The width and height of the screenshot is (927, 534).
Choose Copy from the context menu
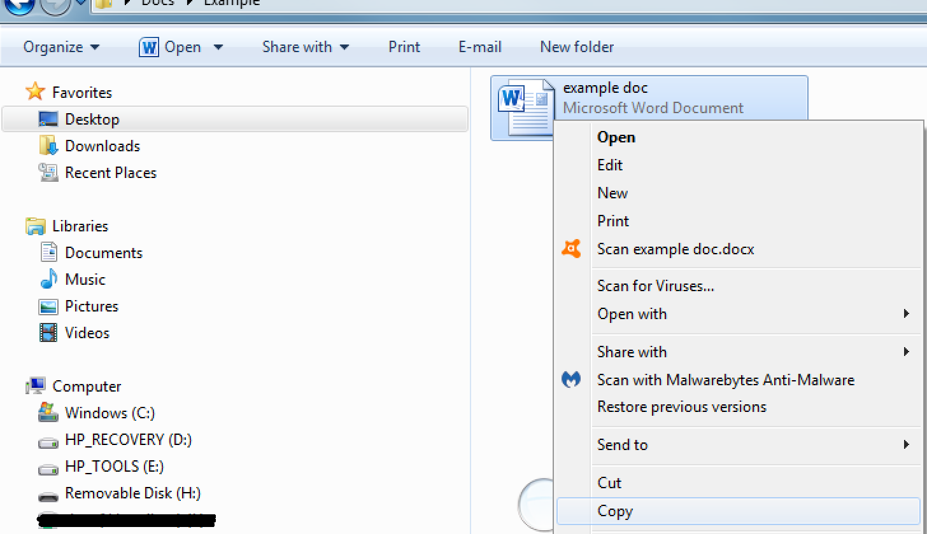click(x=739, y=510)
